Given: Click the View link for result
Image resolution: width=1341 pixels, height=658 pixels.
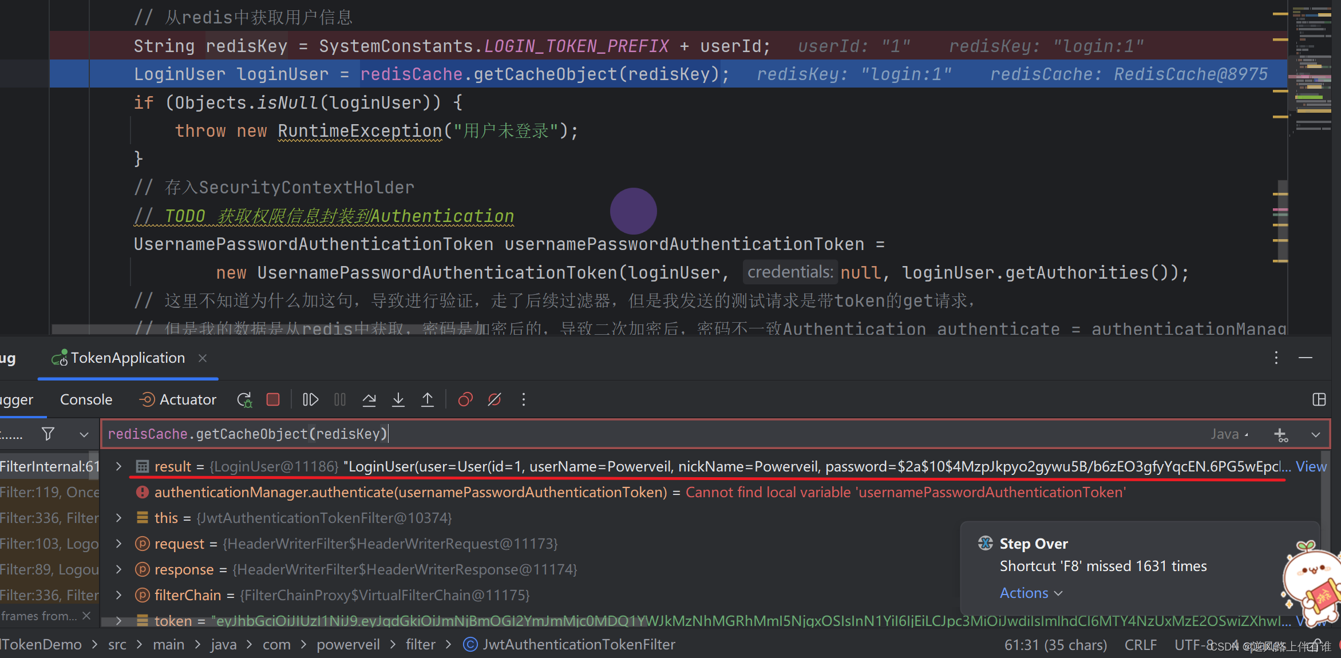Looking at the screenshot, I should click(x=1311, y=466).
